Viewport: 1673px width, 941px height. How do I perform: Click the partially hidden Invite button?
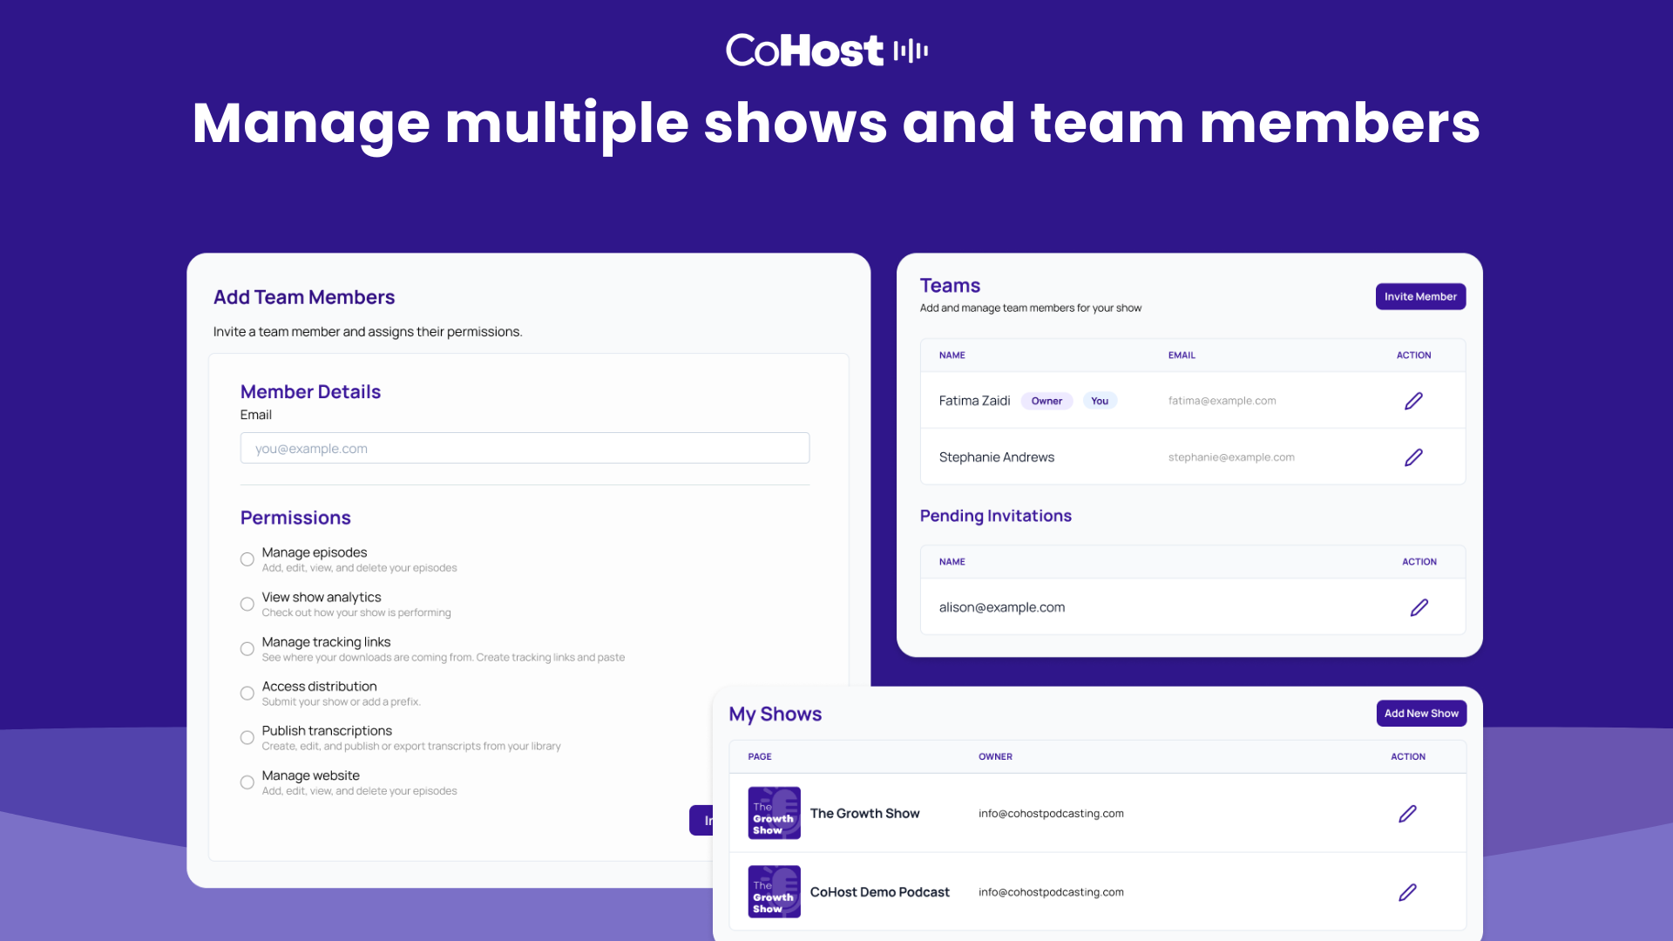pyautogui.click(x=701, y=821)
